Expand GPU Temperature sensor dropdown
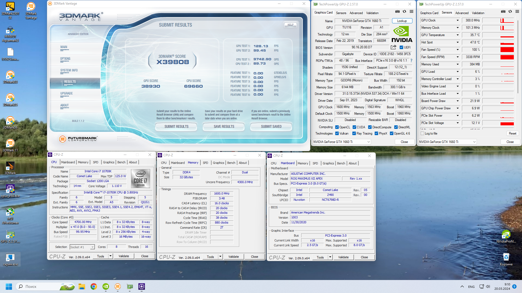The height and width of the screenshot is (293, 522). [x=458, y=35]
